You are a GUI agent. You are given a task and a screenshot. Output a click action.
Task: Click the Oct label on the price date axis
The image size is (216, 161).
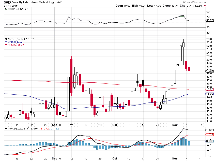(115, 125)
